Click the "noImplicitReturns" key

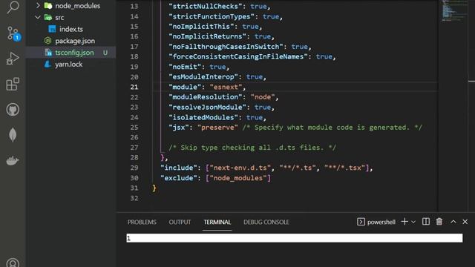[x=207, y=36]
